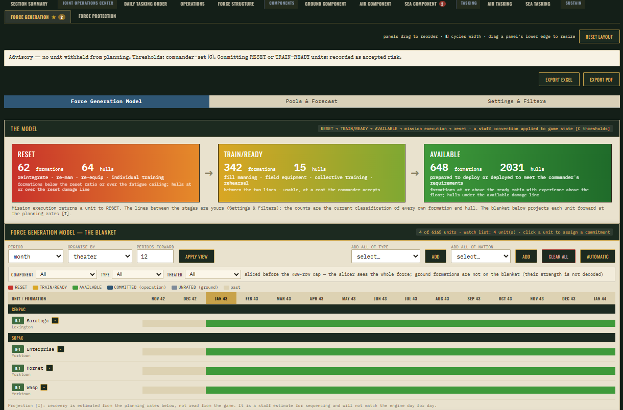The image size is (623, 410).
Task: Open the Daily Tasking Order tab
Action: 146,4
